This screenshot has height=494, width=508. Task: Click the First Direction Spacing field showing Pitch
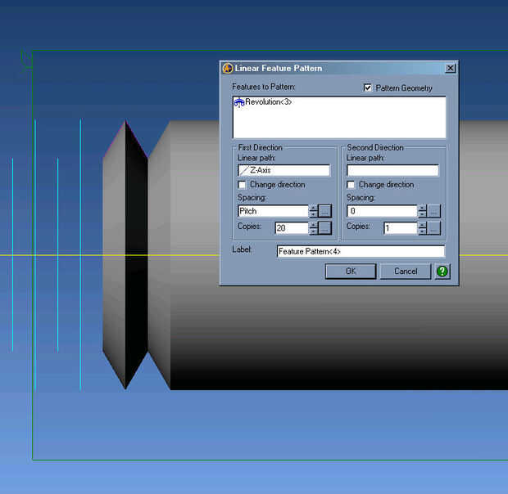coord(273,211)
